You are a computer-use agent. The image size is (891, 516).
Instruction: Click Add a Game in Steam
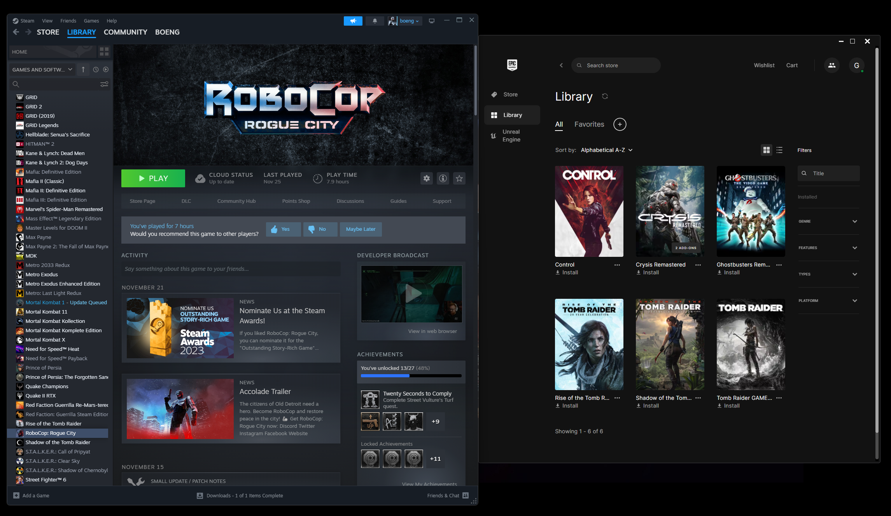(32, 495)
